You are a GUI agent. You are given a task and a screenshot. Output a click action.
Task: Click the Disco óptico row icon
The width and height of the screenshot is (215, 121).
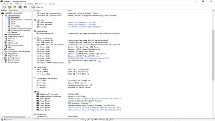coord(38,61)
